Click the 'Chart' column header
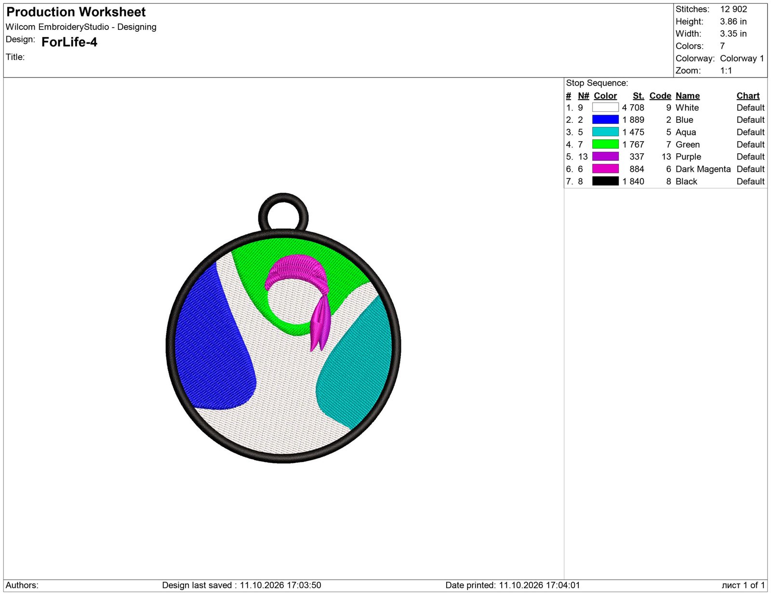The width and height of the screenshot is (771, 593). (x=748, y=96)
